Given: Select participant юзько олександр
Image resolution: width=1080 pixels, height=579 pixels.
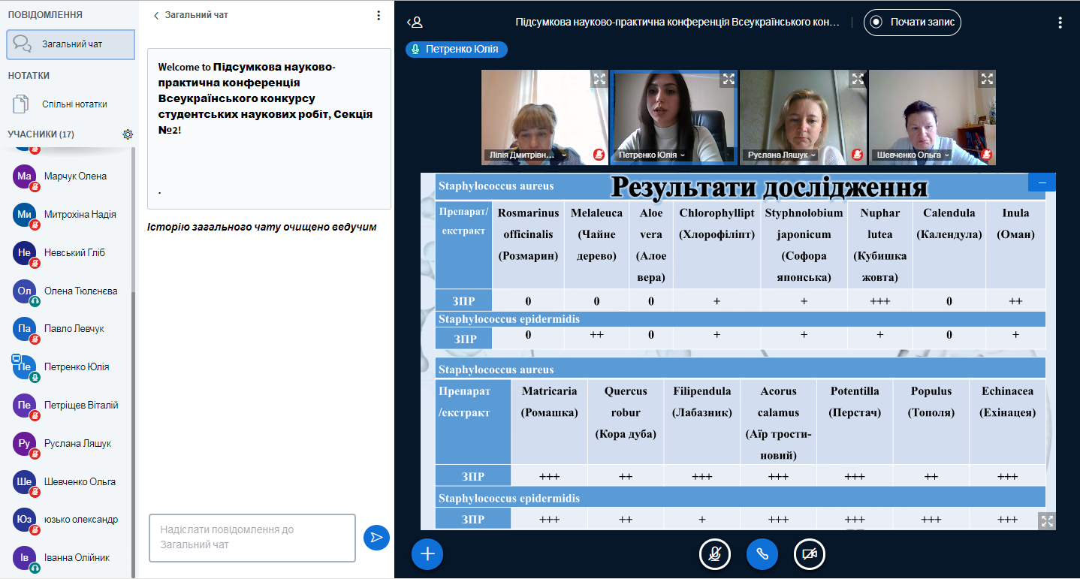Looking at the screenshot, I should click(x=69, y=520).
